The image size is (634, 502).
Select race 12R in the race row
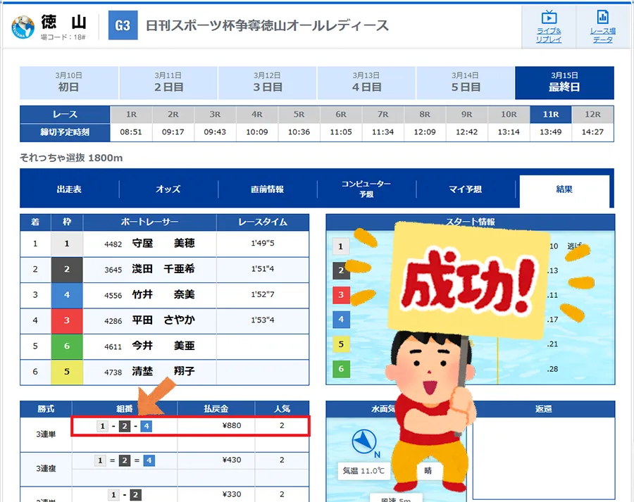pyautogui.click(x=592, y=114)
